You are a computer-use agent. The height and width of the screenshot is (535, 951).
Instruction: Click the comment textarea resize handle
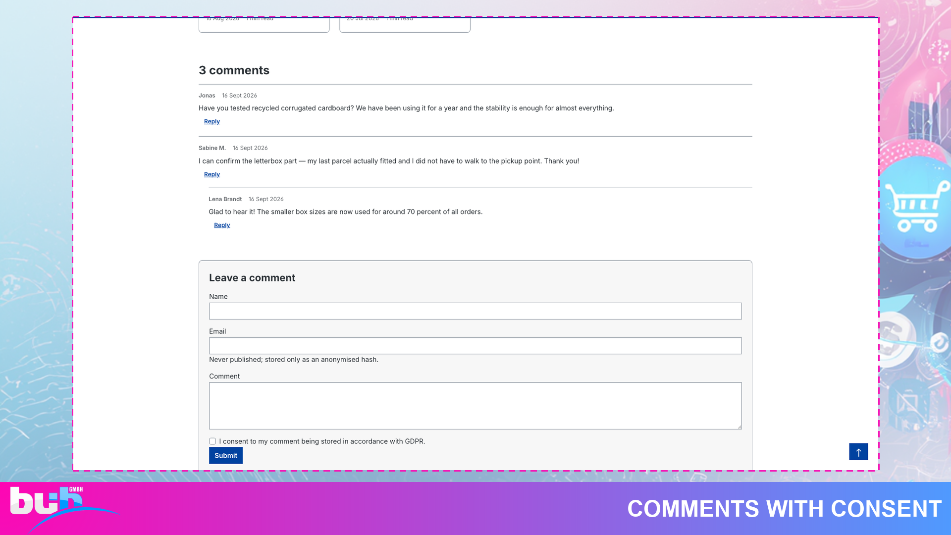(x=739, y=426)
